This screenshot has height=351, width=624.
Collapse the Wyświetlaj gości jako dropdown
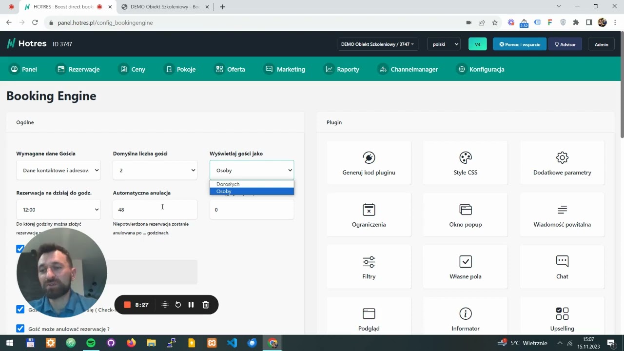[x=252, y=170]
